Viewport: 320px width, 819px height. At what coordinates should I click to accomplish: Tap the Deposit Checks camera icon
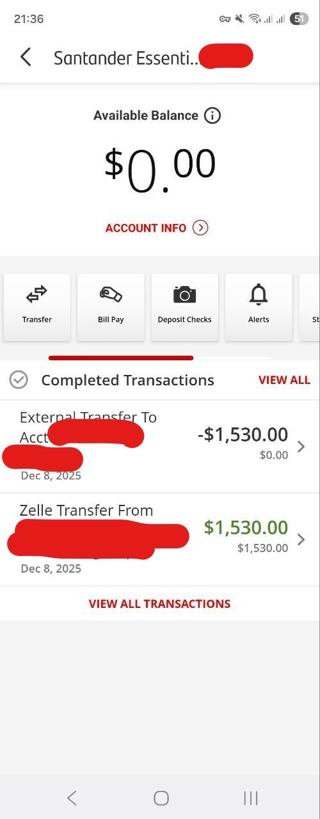point(185,294)
